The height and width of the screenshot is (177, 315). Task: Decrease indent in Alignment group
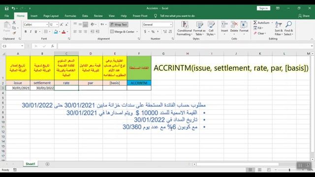[93, 31]
